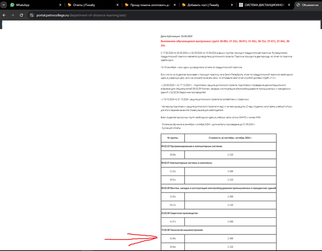322x251 pixels.
Task: Open site information icon in address bar
Action: 31,15
